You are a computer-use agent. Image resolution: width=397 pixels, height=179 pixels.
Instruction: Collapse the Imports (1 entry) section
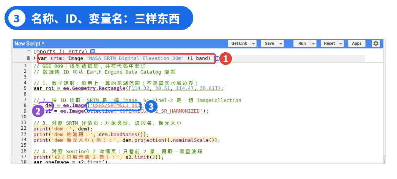(x=29, y=51)
